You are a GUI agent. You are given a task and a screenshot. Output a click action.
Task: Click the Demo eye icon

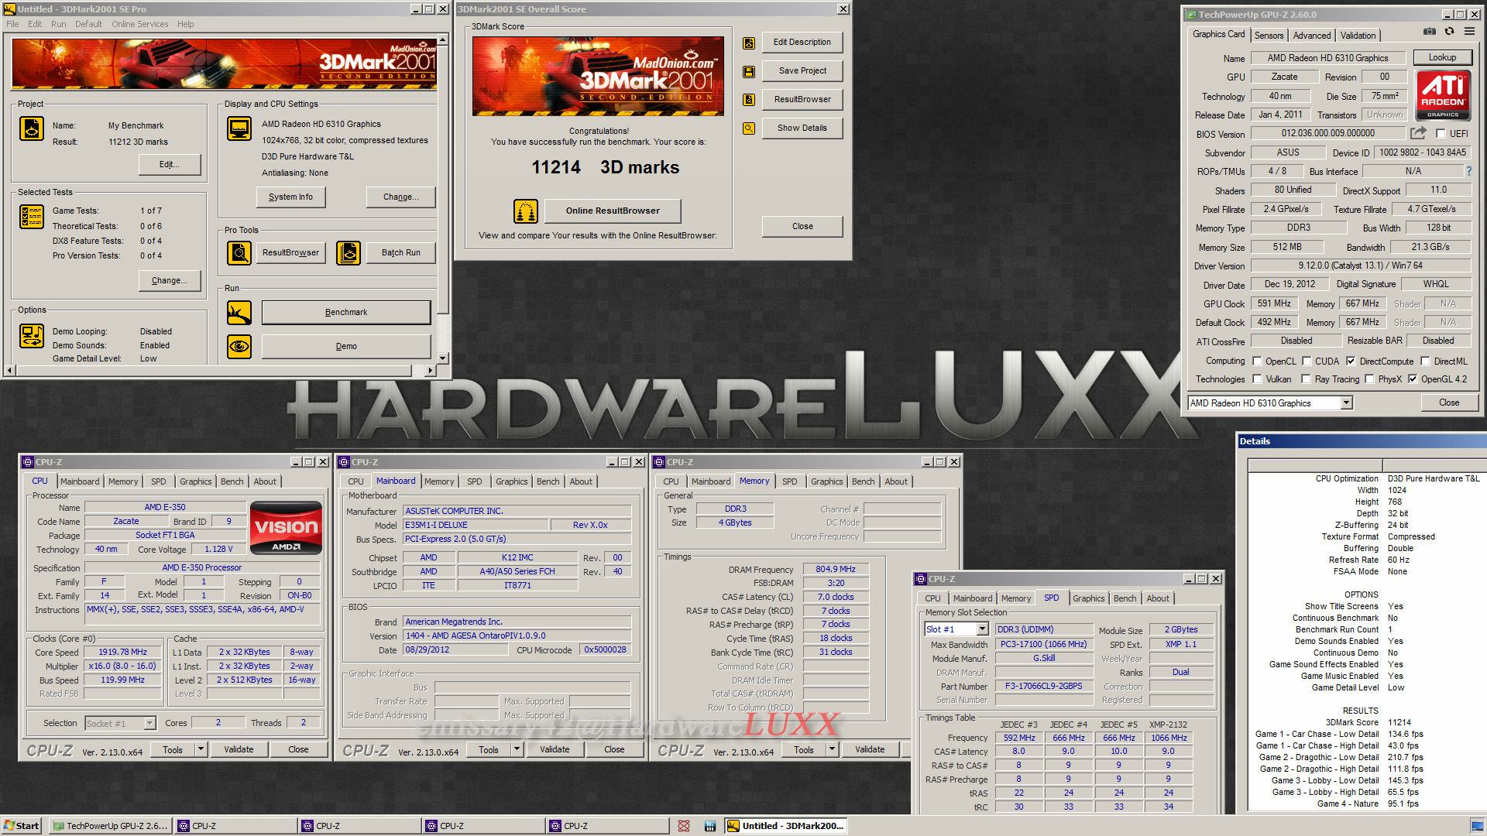[239, 346]
